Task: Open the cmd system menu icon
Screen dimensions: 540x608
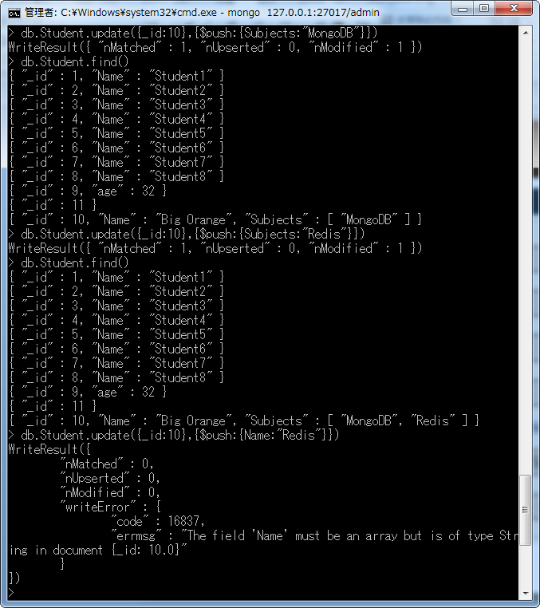Action: pyautogui.click(x=14, y=13)
